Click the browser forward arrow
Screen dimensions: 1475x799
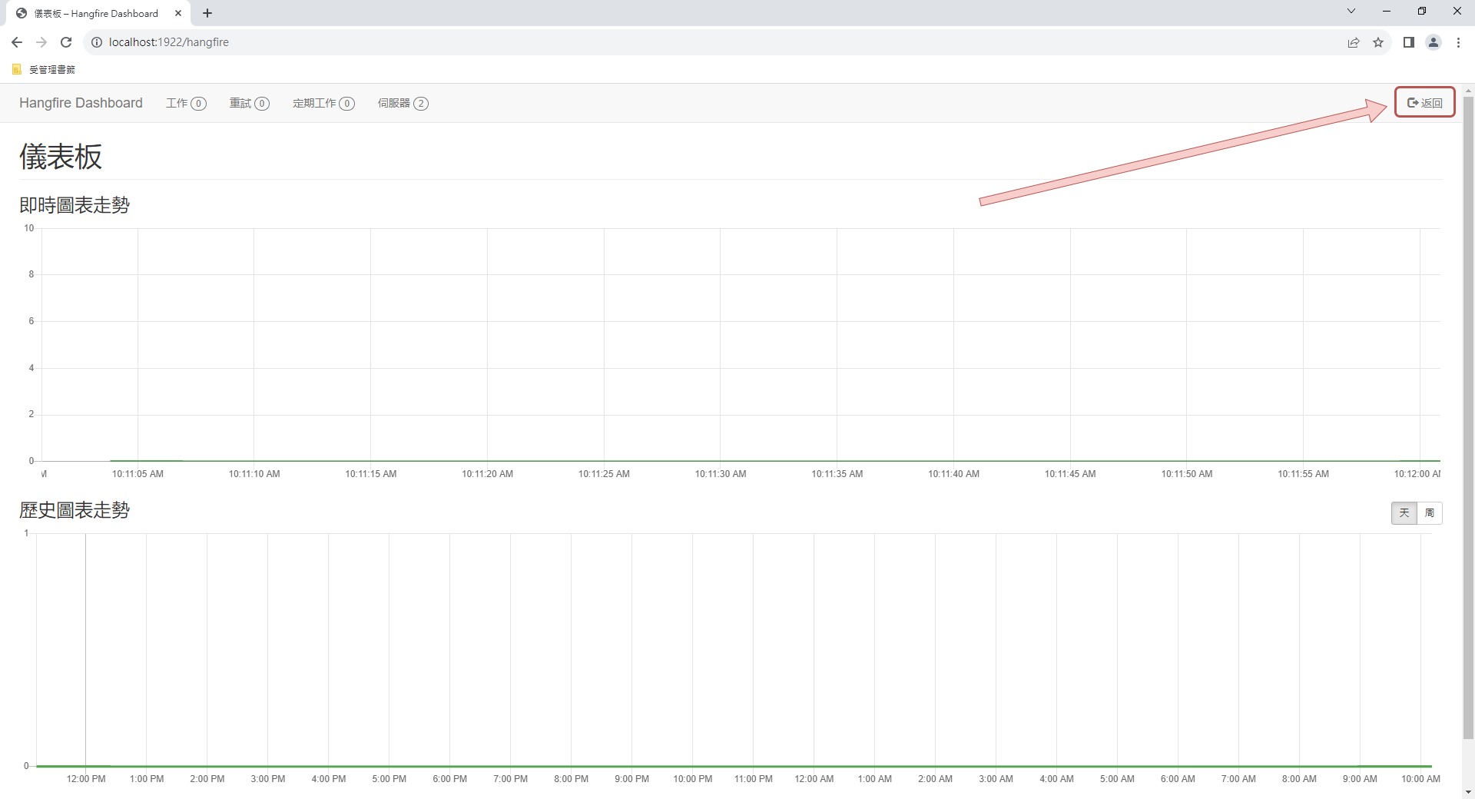pyautogui.click(x=41, y=42)
